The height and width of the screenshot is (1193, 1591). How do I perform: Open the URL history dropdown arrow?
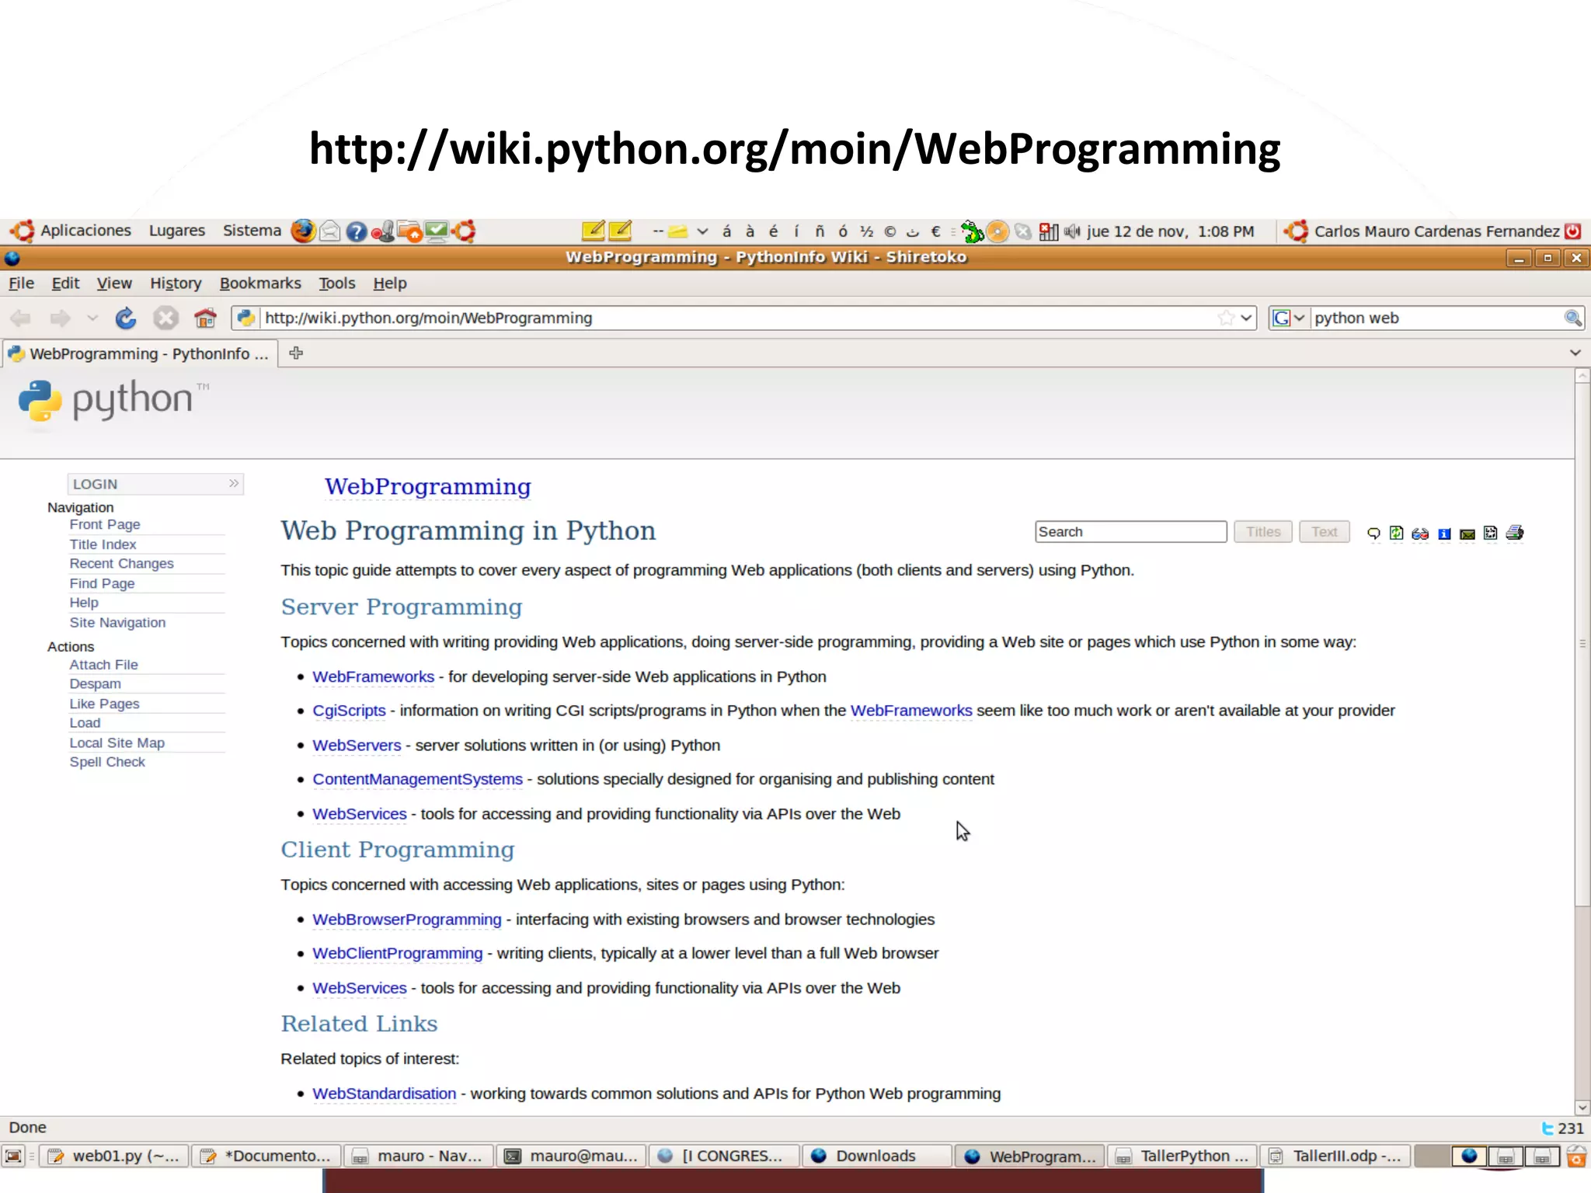click(x=1246, y=318)
